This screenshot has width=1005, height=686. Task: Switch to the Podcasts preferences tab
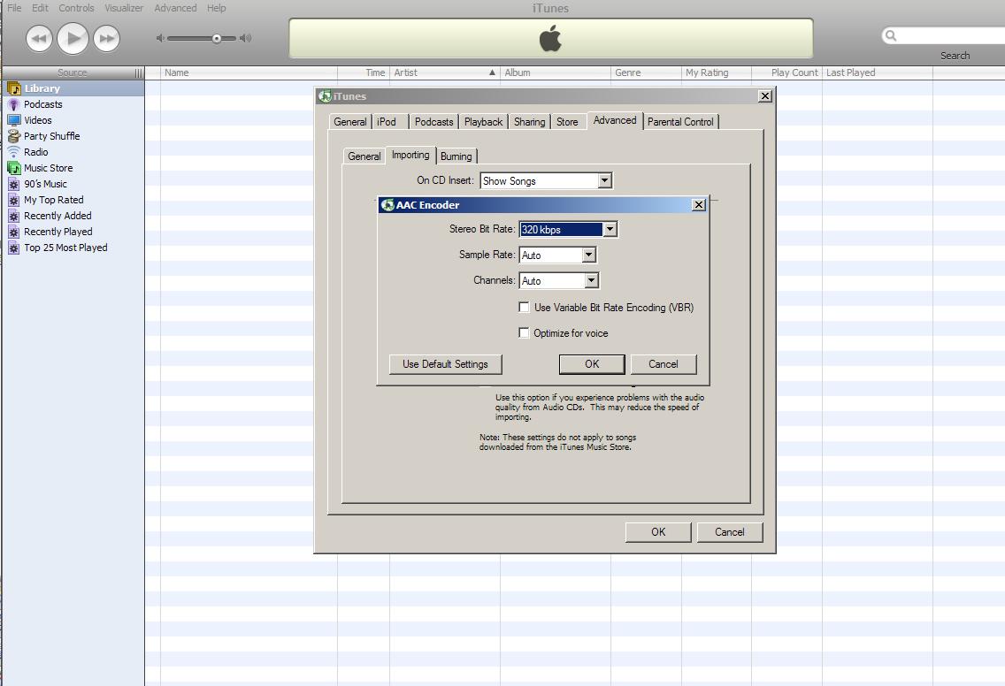click(x=433, y=122)
